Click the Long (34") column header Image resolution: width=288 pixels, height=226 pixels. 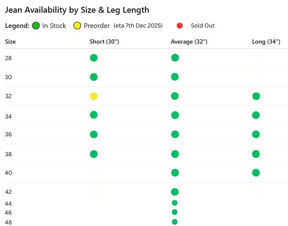coord(266,41)
